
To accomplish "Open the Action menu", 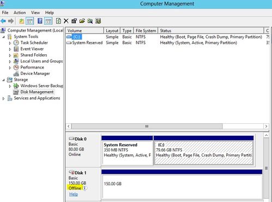I will [x=20, y=12].
